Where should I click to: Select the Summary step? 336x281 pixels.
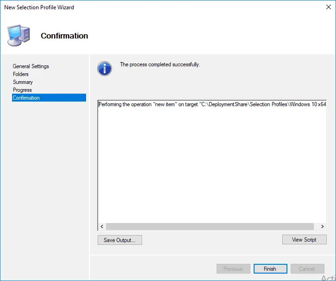[23, 82]
